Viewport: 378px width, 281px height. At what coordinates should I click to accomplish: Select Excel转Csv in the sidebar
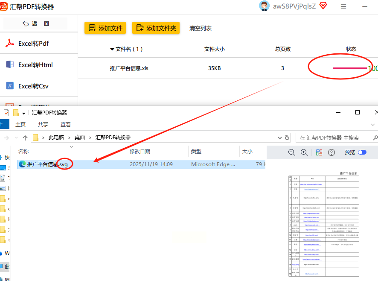pos(39,86)
